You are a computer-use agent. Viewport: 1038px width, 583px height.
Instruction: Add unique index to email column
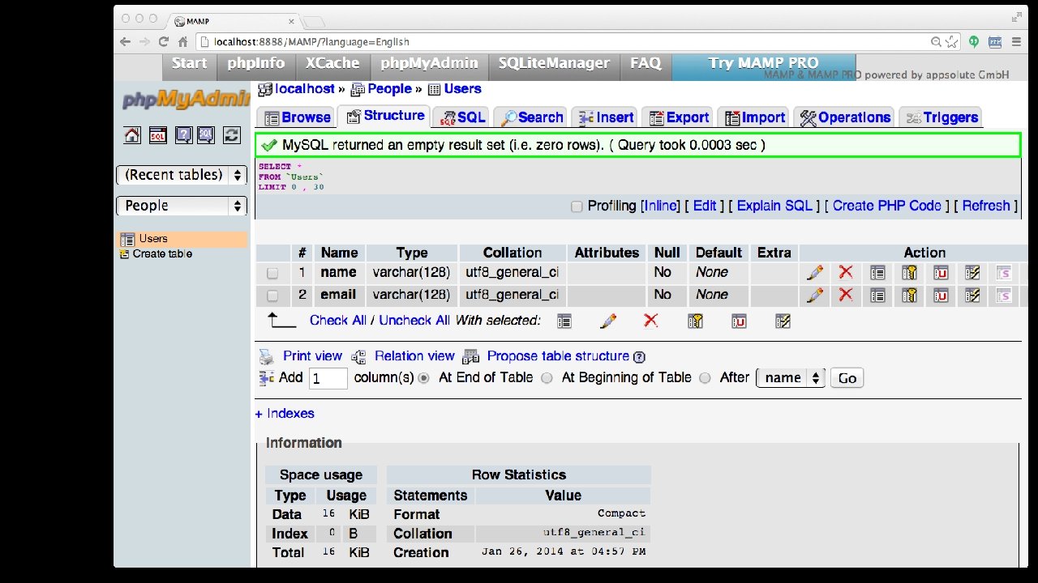coord(941,296)
